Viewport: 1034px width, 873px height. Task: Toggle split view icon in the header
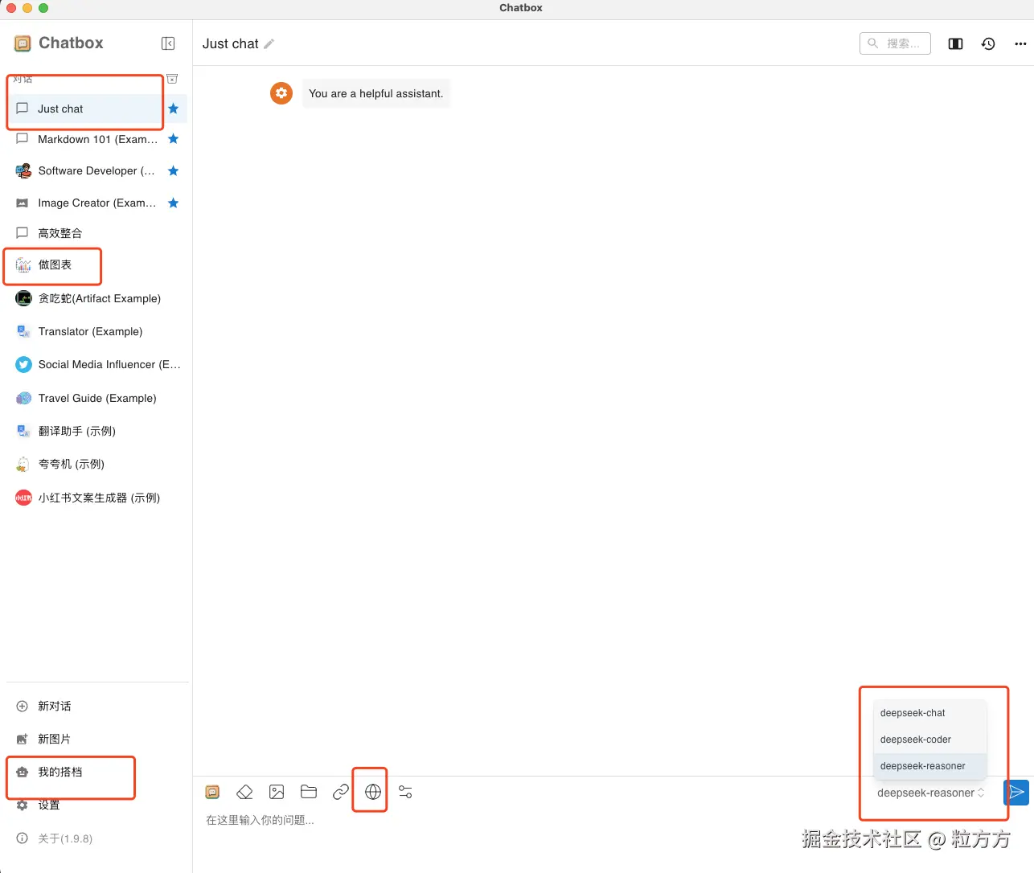pyautogui.click(x=955, y=44)
